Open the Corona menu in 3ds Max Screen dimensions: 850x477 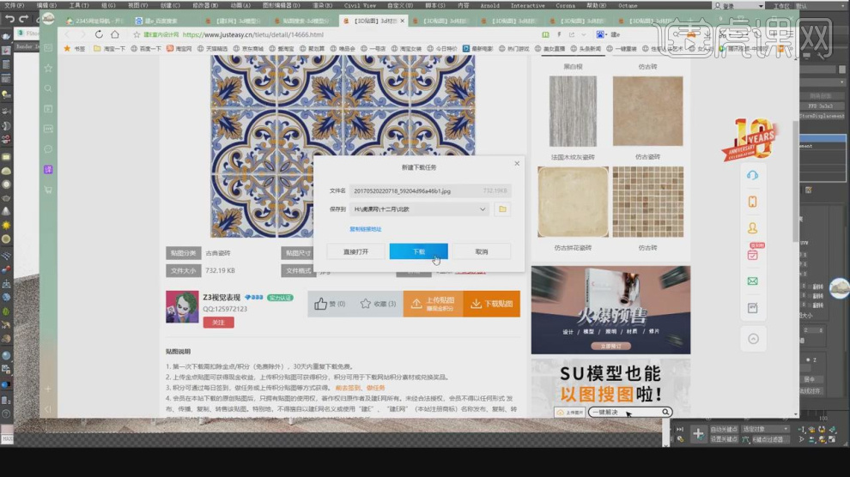[565, 5]
